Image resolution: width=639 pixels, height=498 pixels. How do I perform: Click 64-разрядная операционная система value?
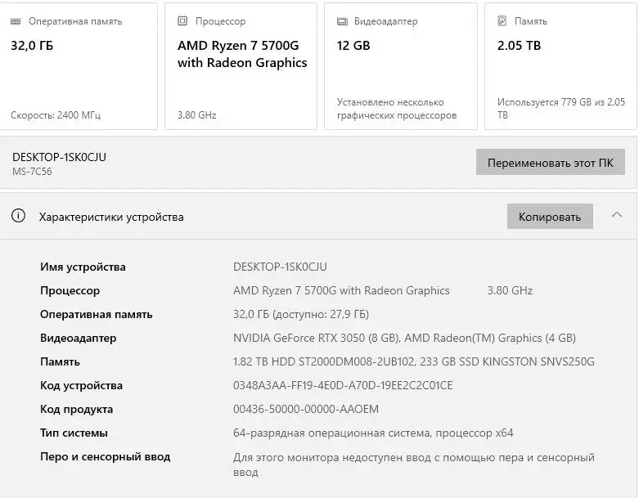pos(373,433)
